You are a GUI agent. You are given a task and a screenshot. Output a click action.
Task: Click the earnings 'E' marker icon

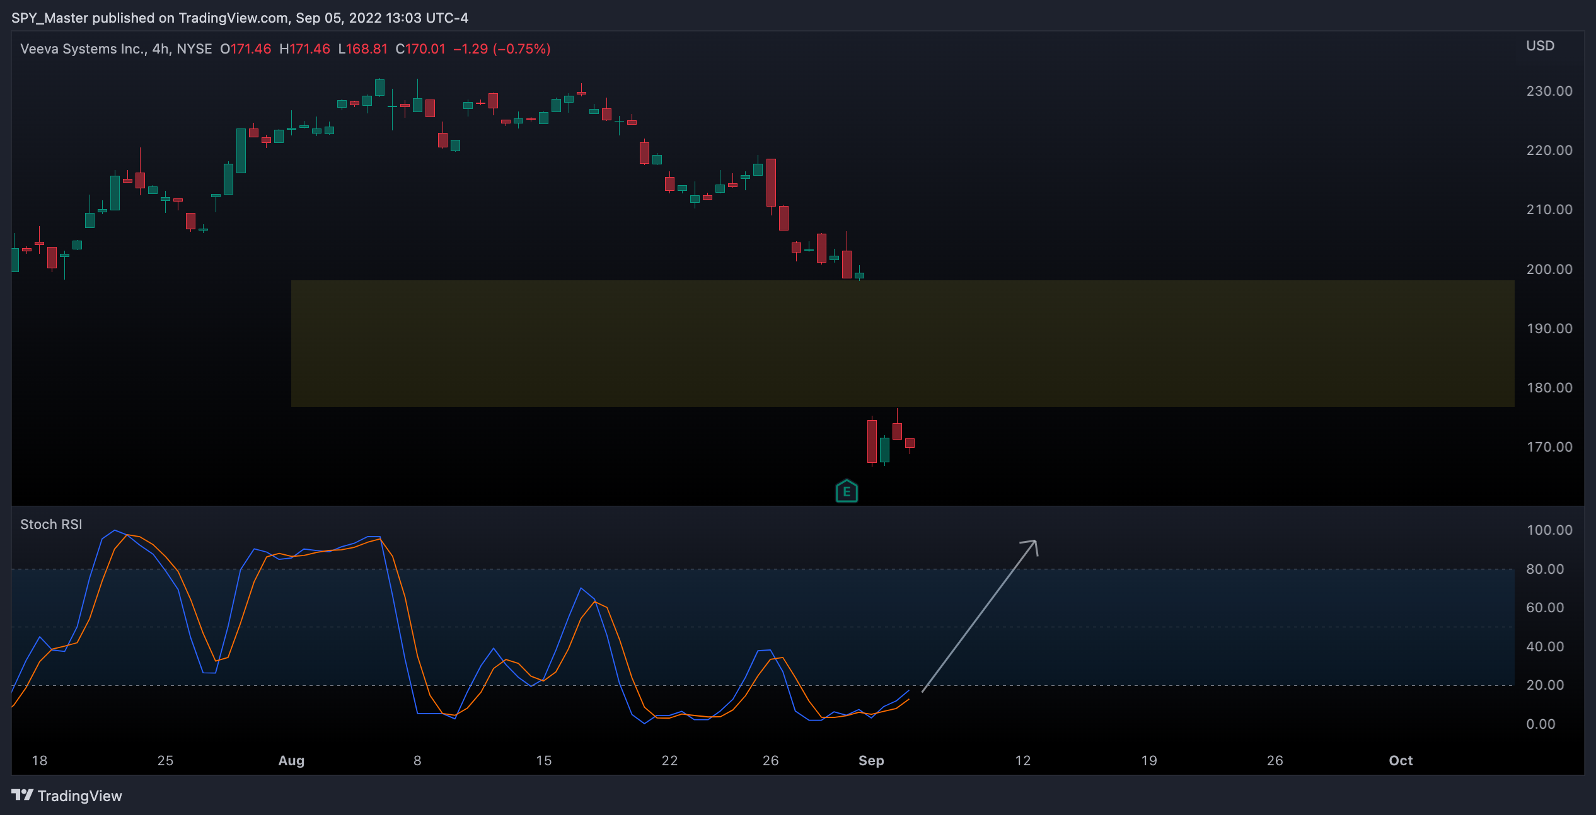pyautogui.click(x=847, y=491)
